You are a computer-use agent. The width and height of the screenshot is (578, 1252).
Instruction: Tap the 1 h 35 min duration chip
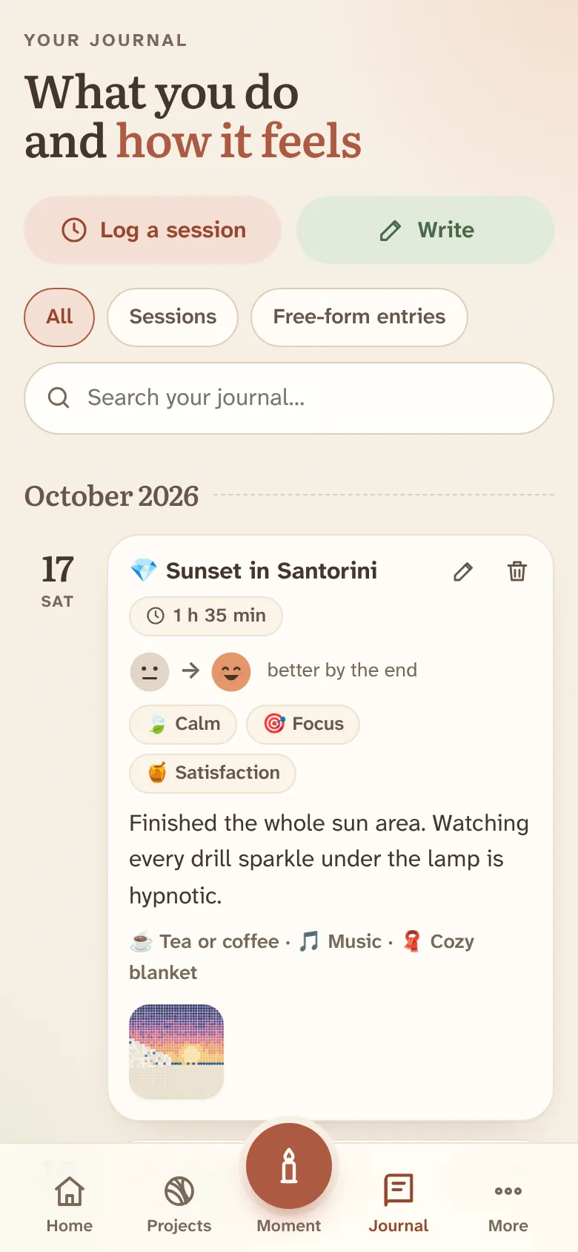tap(206, 616)
